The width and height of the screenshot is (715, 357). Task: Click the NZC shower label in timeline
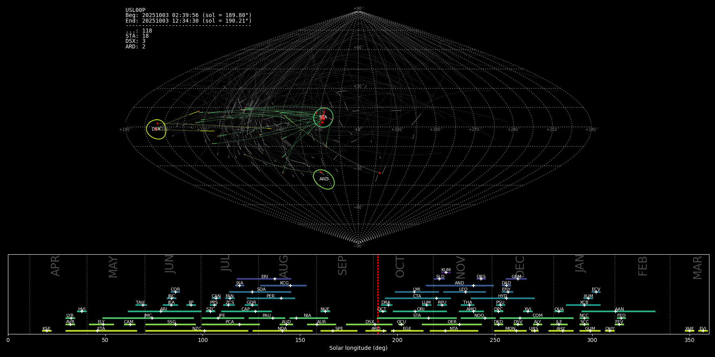197,329
